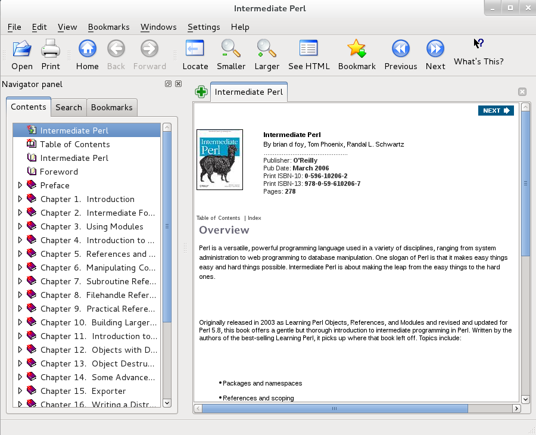
Task: Click the Print toolbar icon
Action: tap(51, 48)
